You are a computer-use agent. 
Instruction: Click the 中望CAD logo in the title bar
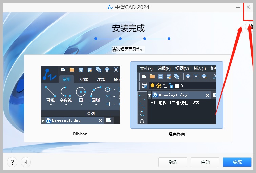pos(110,7)
